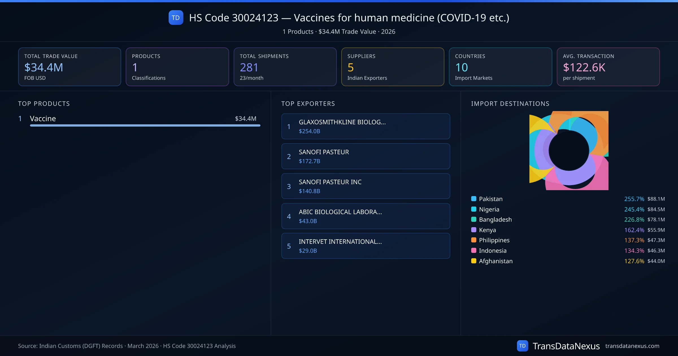Image resolution: width=678 pixels, height=356 pixels.
Task: Expand GLAXOSMITHKLINE BIOLOG... truncated exporter name
Action: click(x=342, y=122)
